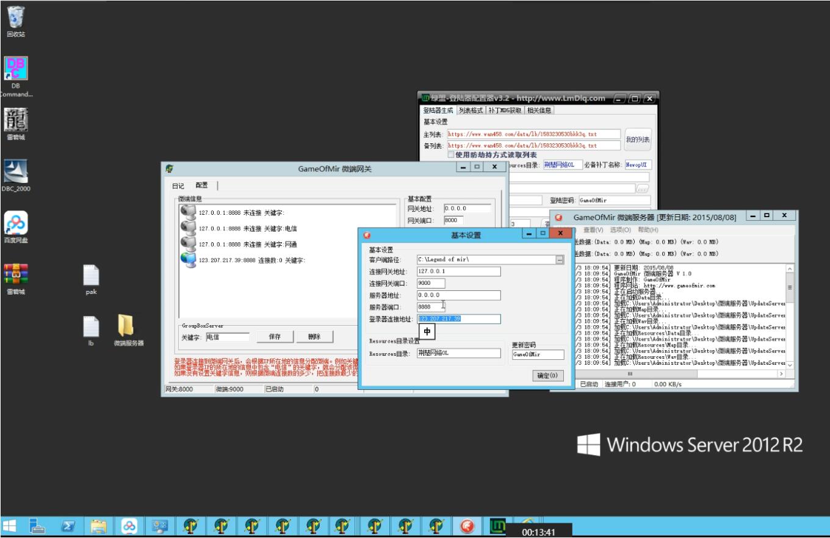This screenshot has width=830, height=538.
Task: Click the 连接网关地址 field
Action: [458, 271]
